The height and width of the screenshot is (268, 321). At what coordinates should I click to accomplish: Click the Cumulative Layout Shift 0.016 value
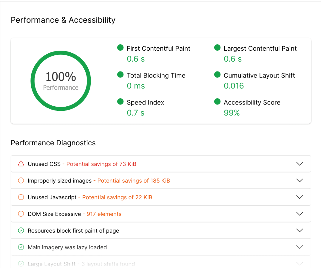(234, 86)
